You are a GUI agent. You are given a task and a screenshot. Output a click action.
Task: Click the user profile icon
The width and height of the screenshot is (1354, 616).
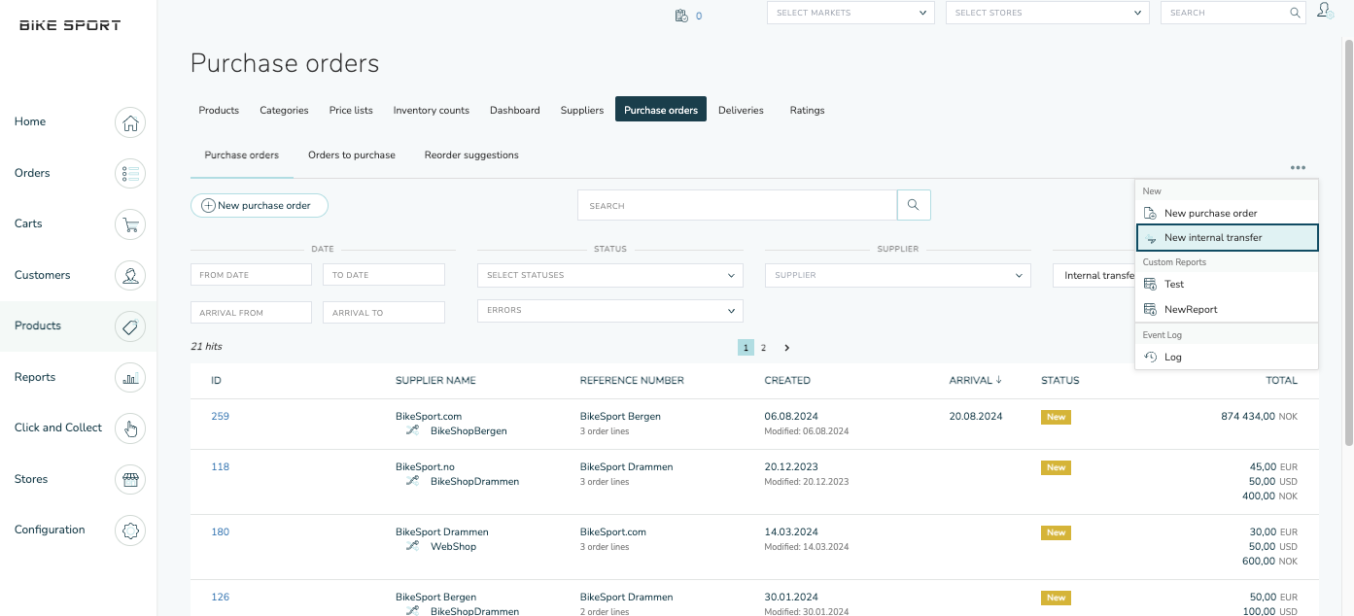(x=1324, y=11)
